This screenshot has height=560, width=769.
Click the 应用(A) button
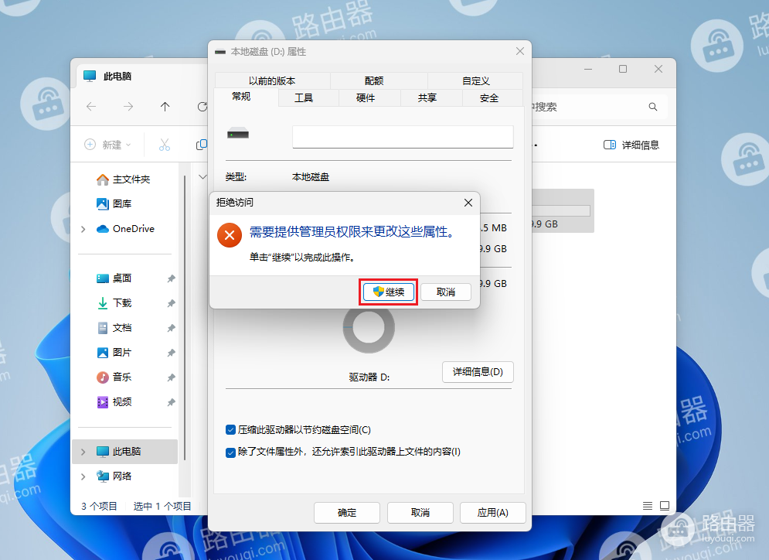[x=493, y=512]
